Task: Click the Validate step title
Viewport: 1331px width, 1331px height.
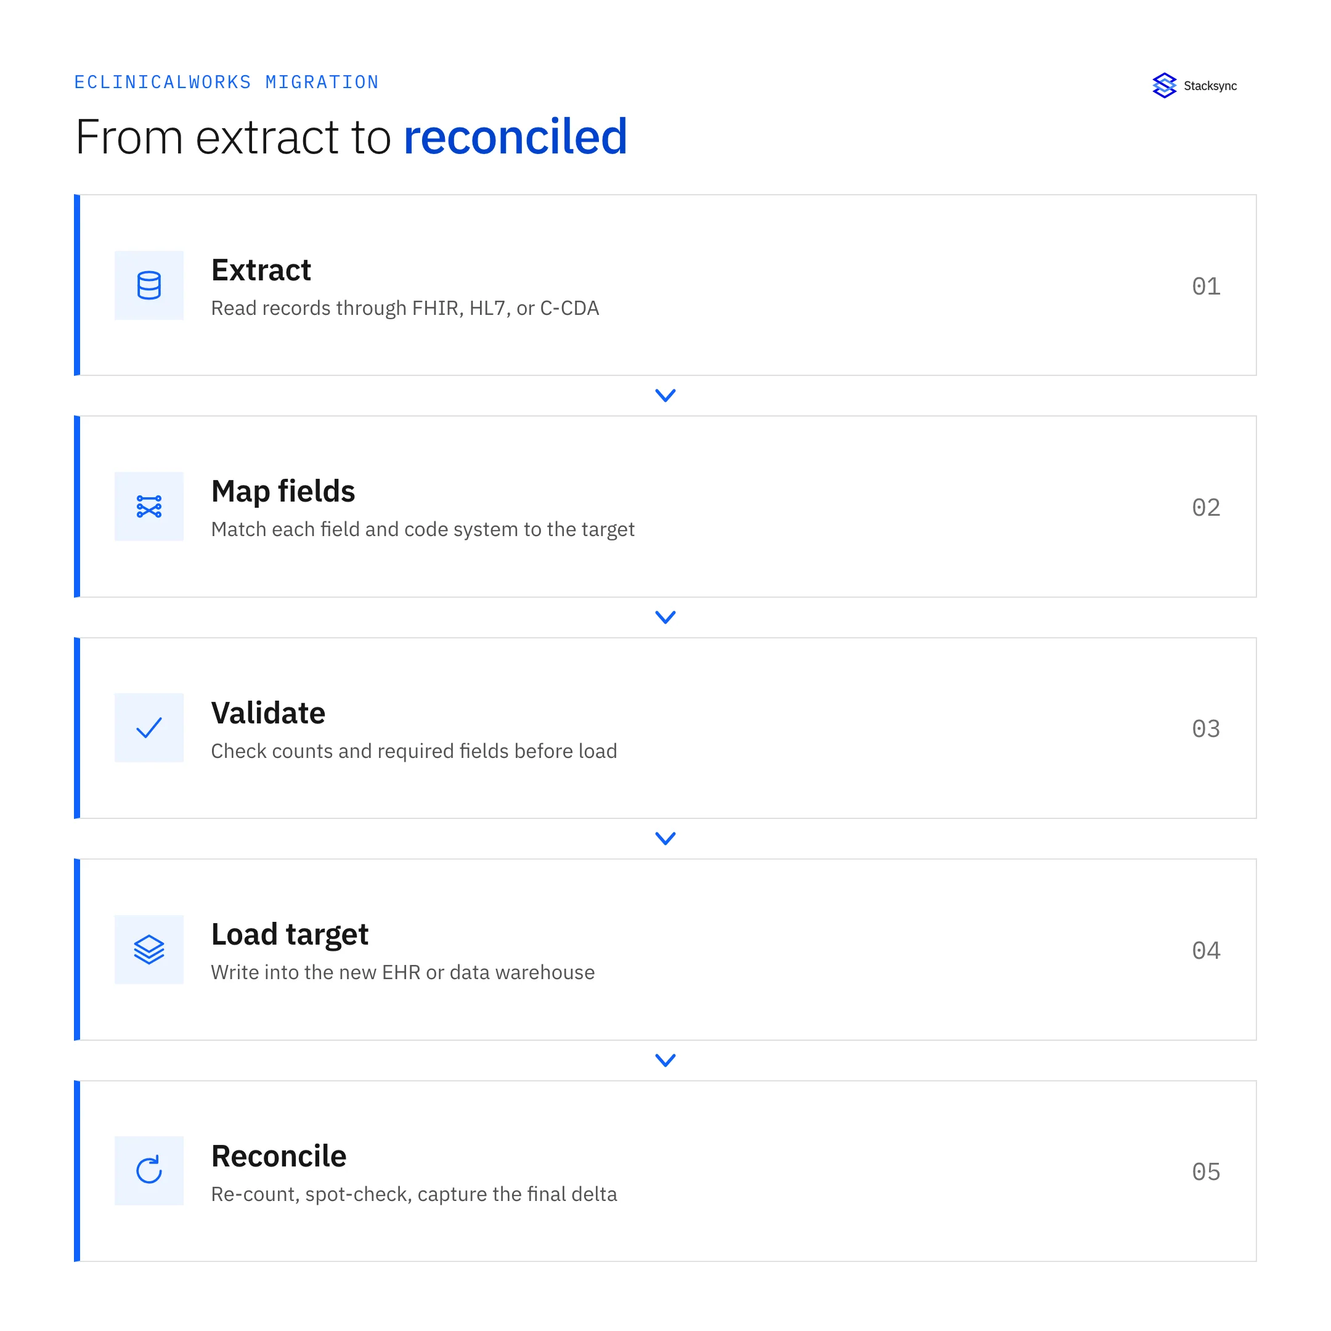Action: [268, 712]
